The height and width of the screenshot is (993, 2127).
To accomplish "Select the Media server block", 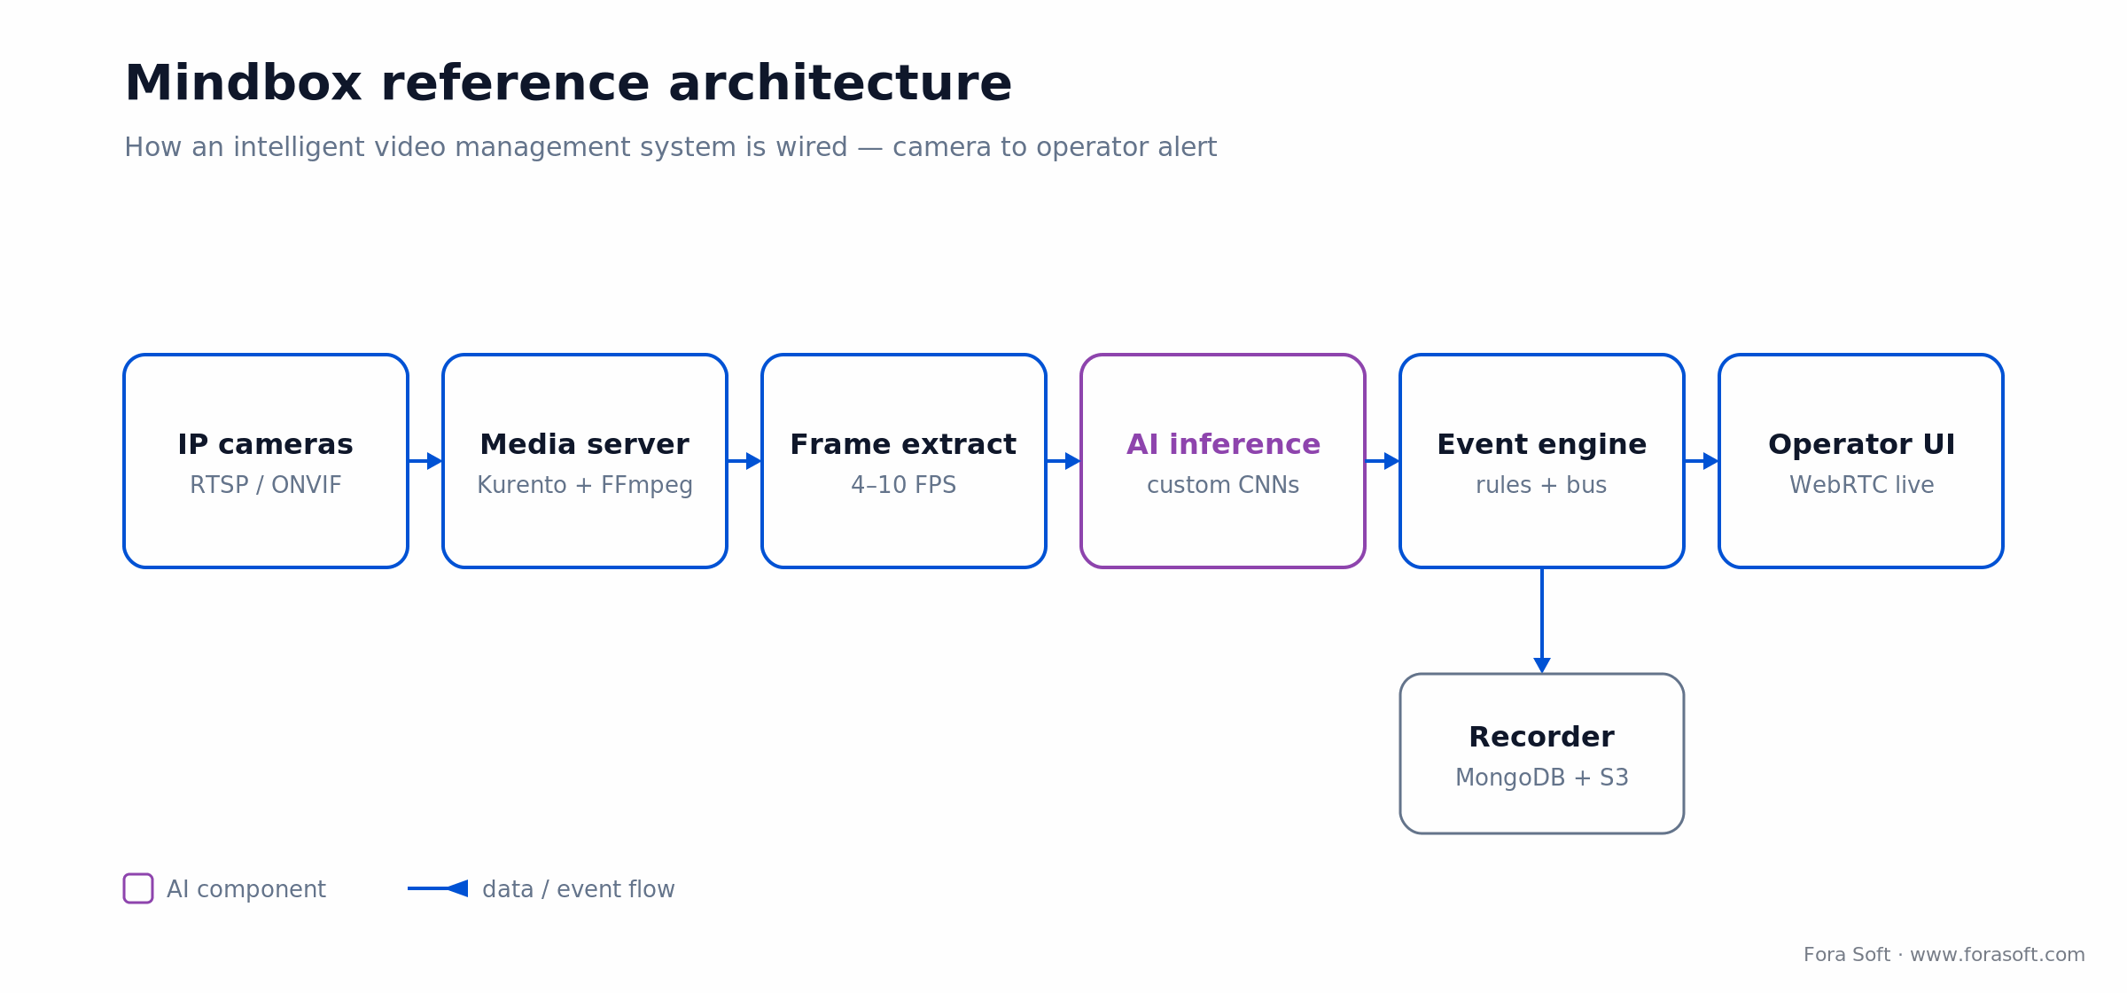I will pos(585,461).
